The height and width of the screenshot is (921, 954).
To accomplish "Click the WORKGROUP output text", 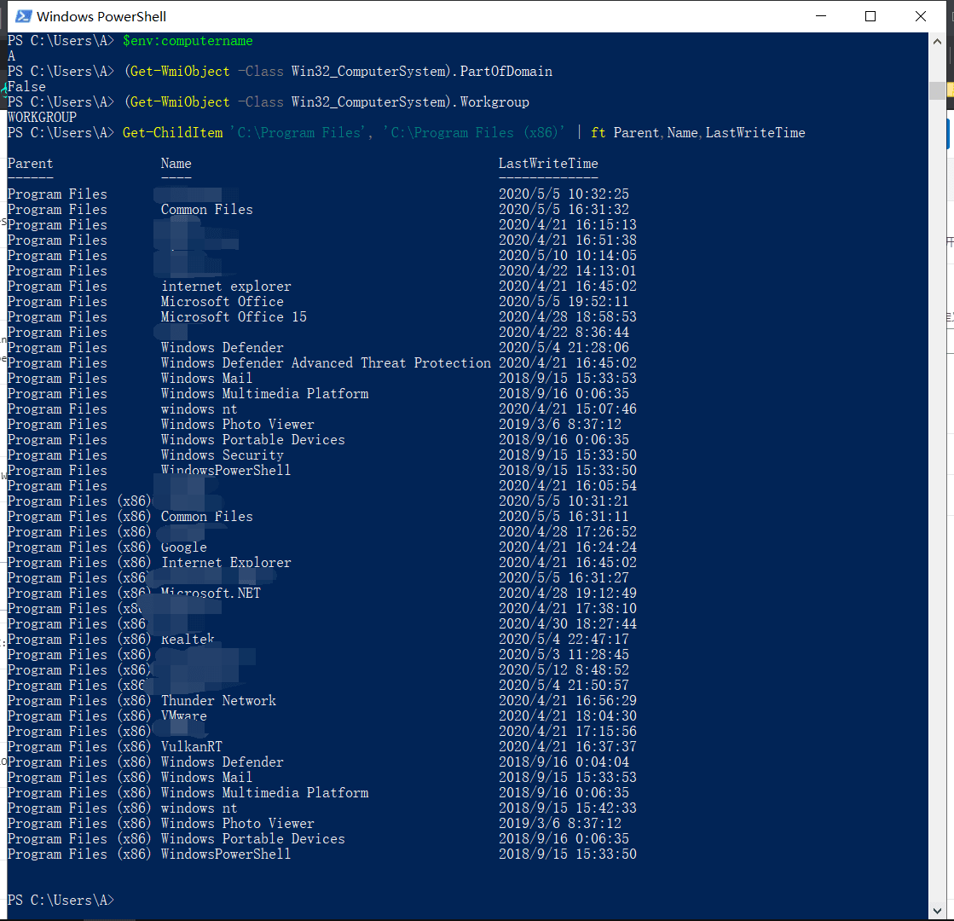I will (42, 117).
